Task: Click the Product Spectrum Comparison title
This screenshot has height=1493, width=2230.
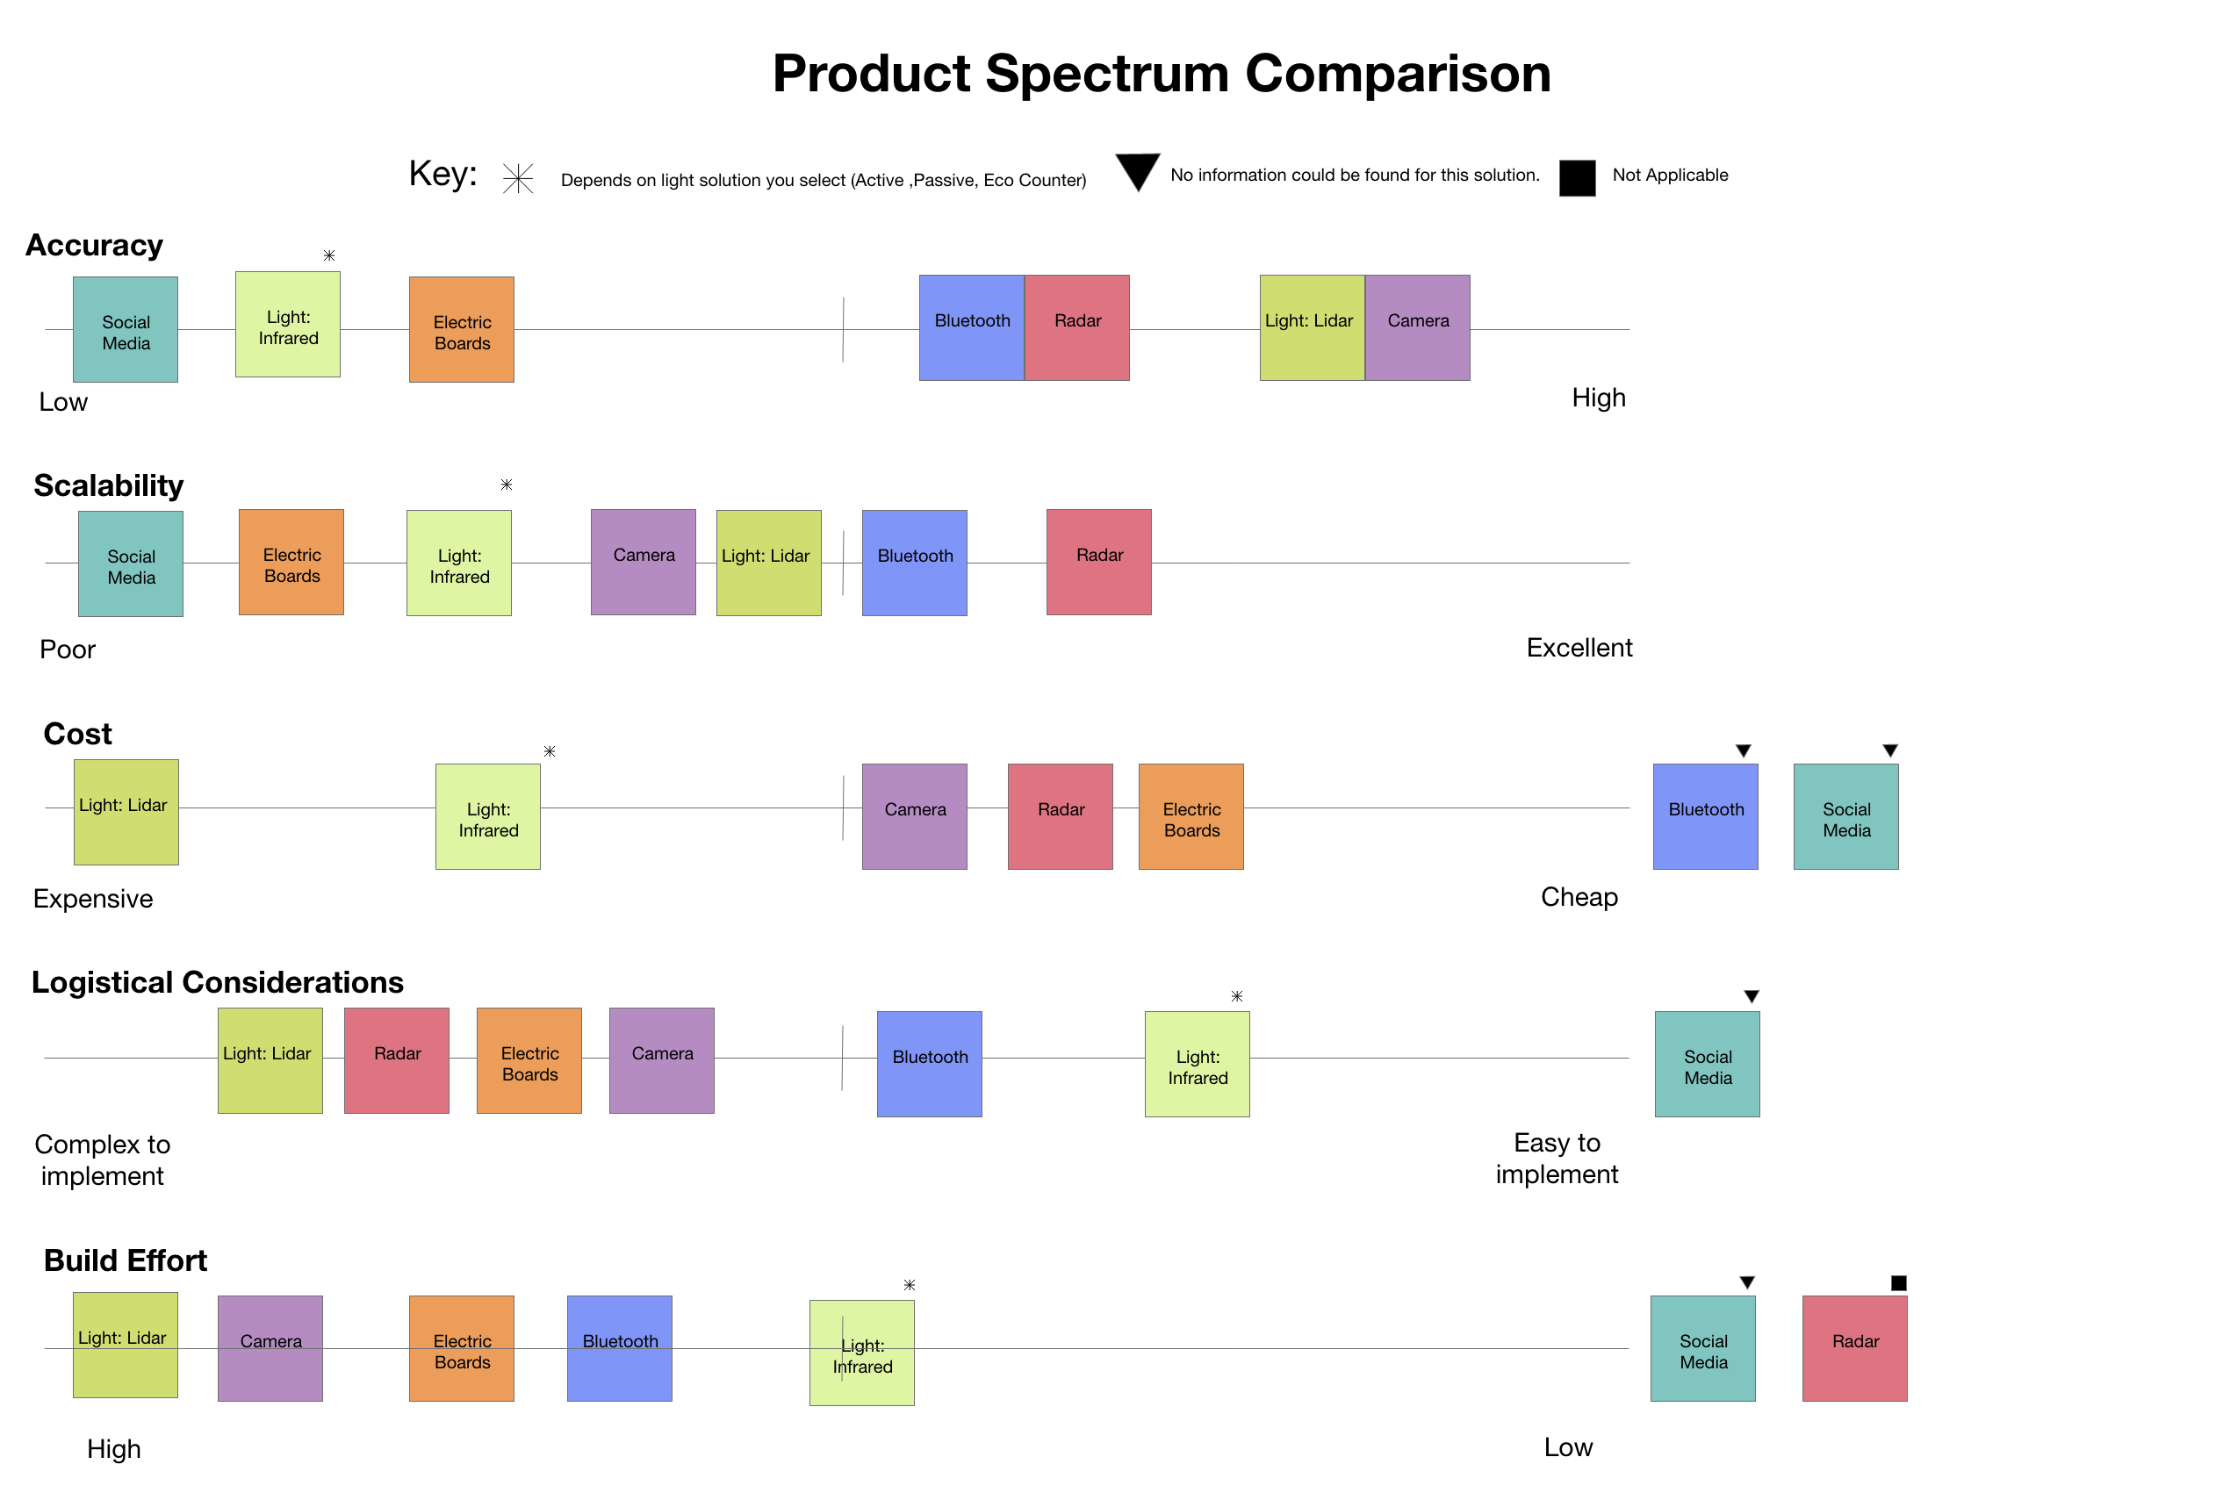Action: tap(1162, 75)
